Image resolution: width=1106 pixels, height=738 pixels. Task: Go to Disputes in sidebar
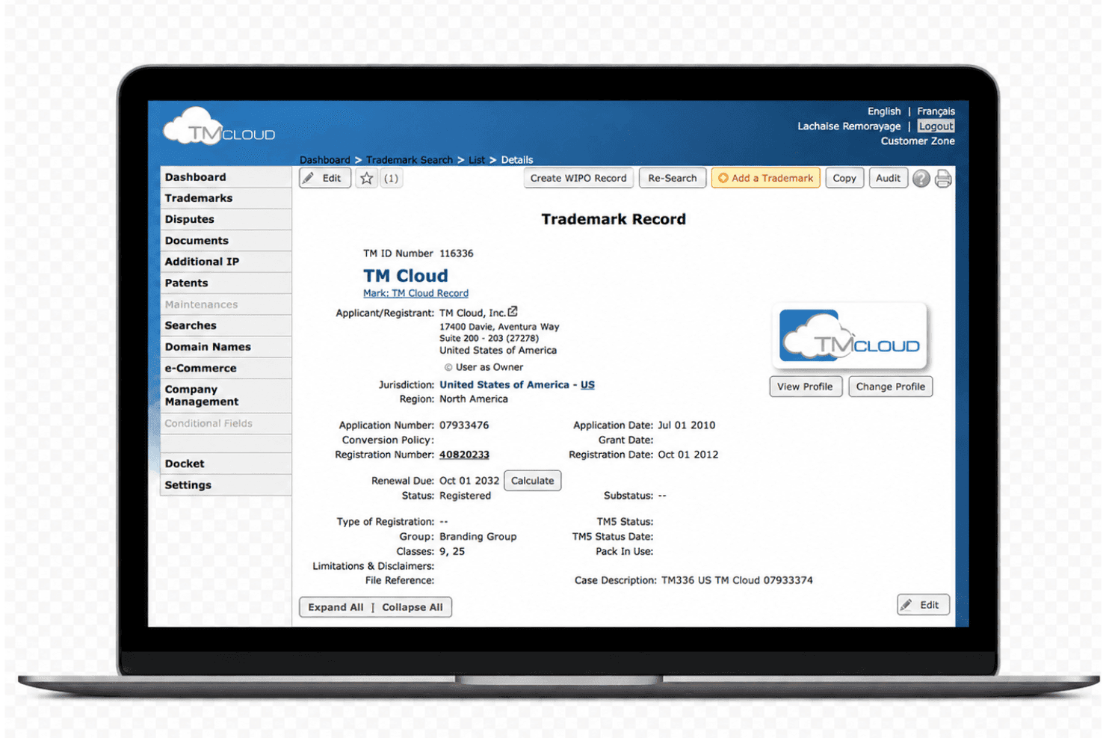click(x=226, y=219)
